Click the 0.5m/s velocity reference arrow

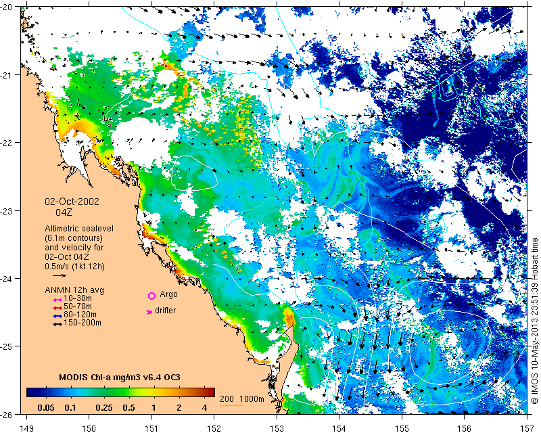click(60, 275)
